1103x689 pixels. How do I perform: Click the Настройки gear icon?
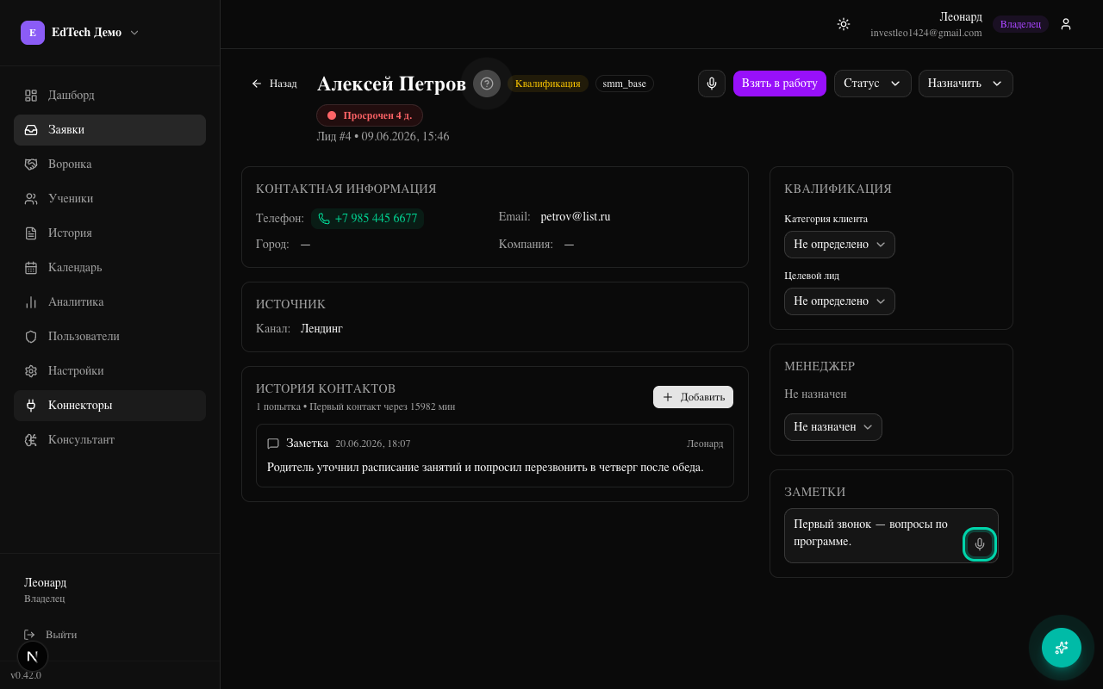click(x=31, y=371)
